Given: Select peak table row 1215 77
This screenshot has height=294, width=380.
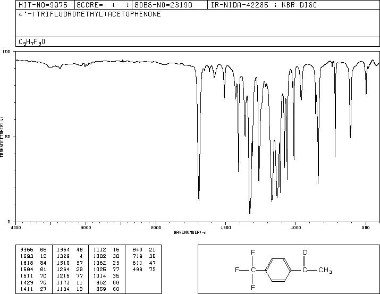Looking at the screenshot, I should coord(70,276).
